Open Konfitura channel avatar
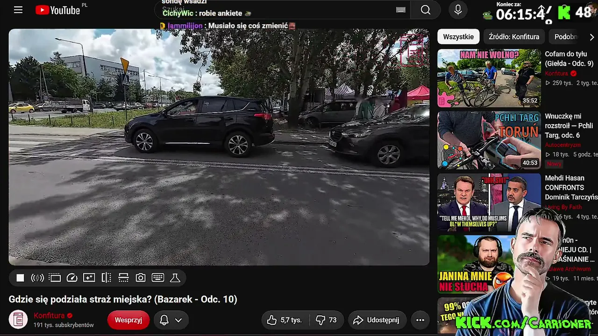598x336 pixels. click(x=18, y=320)
